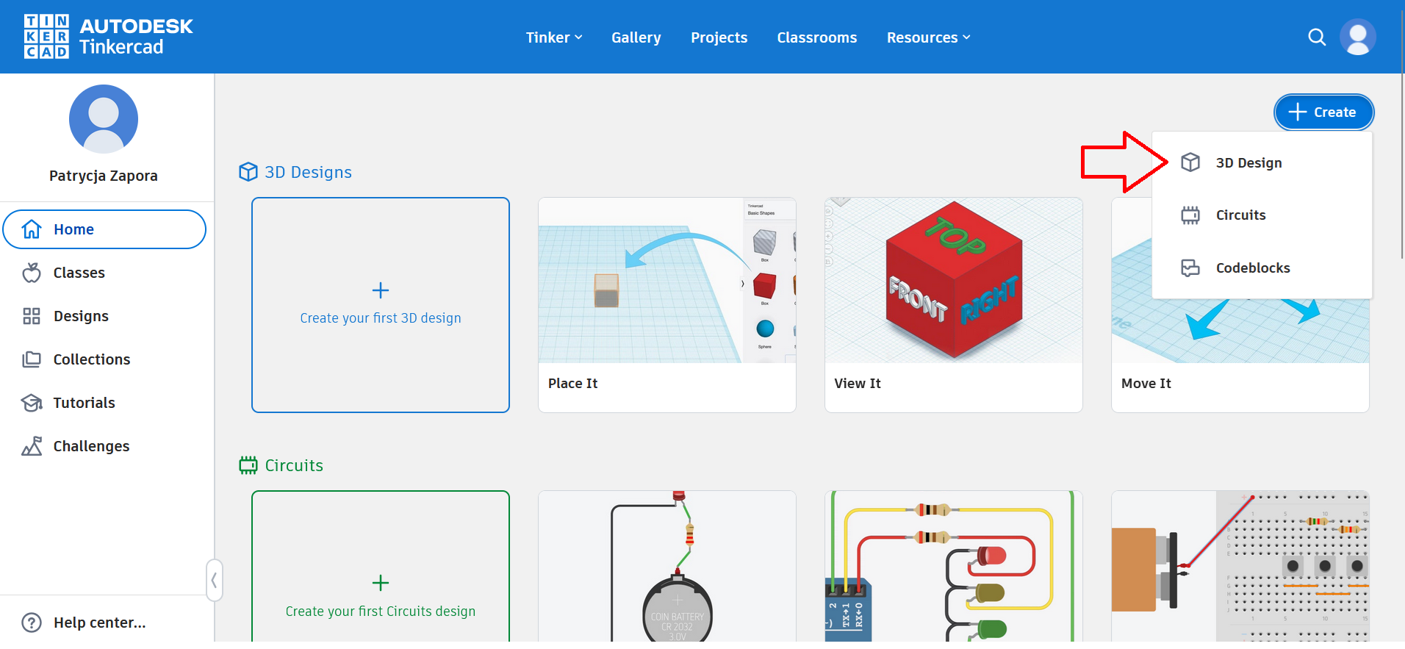
Task: Click Create your first 3D design card
Action: coord(381,305)
